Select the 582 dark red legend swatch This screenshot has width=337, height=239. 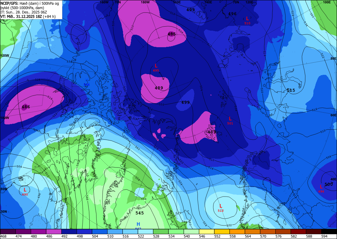(x=298, y=232)
